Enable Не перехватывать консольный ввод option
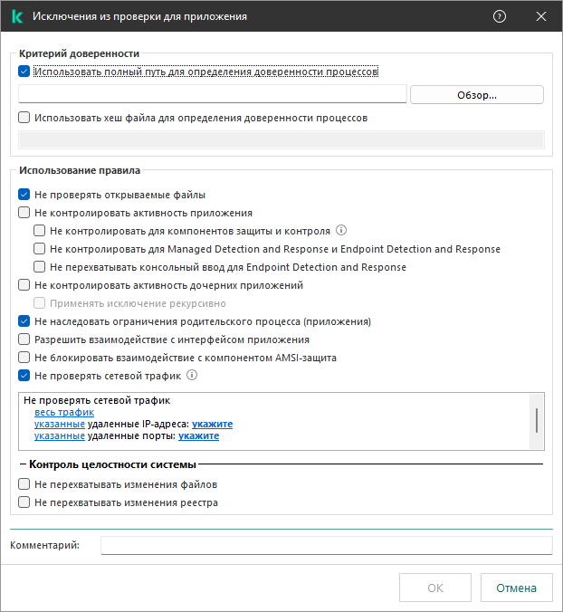563x612 pixels. pos(40,267)
